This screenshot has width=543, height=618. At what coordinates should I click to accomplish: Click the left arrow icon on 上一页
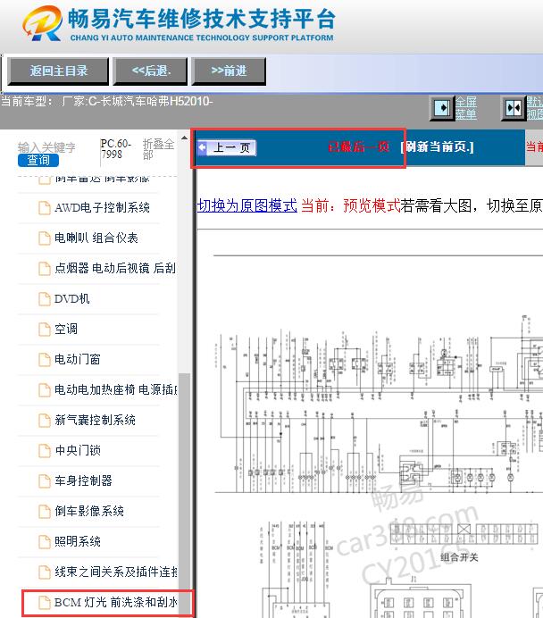click(202, 147)
